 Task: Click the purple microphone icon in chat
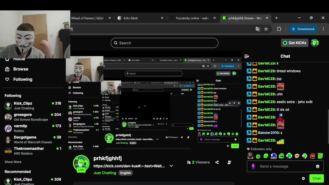click(x=253, y=166)
